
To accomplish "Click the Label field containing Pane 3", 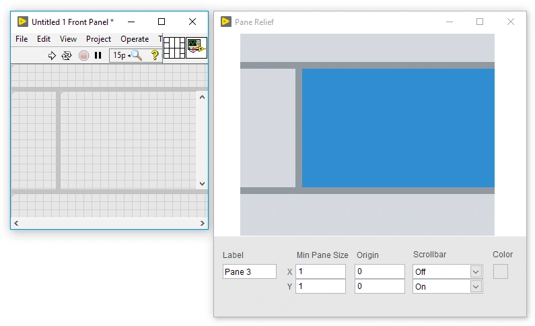I will coord(250,271).
